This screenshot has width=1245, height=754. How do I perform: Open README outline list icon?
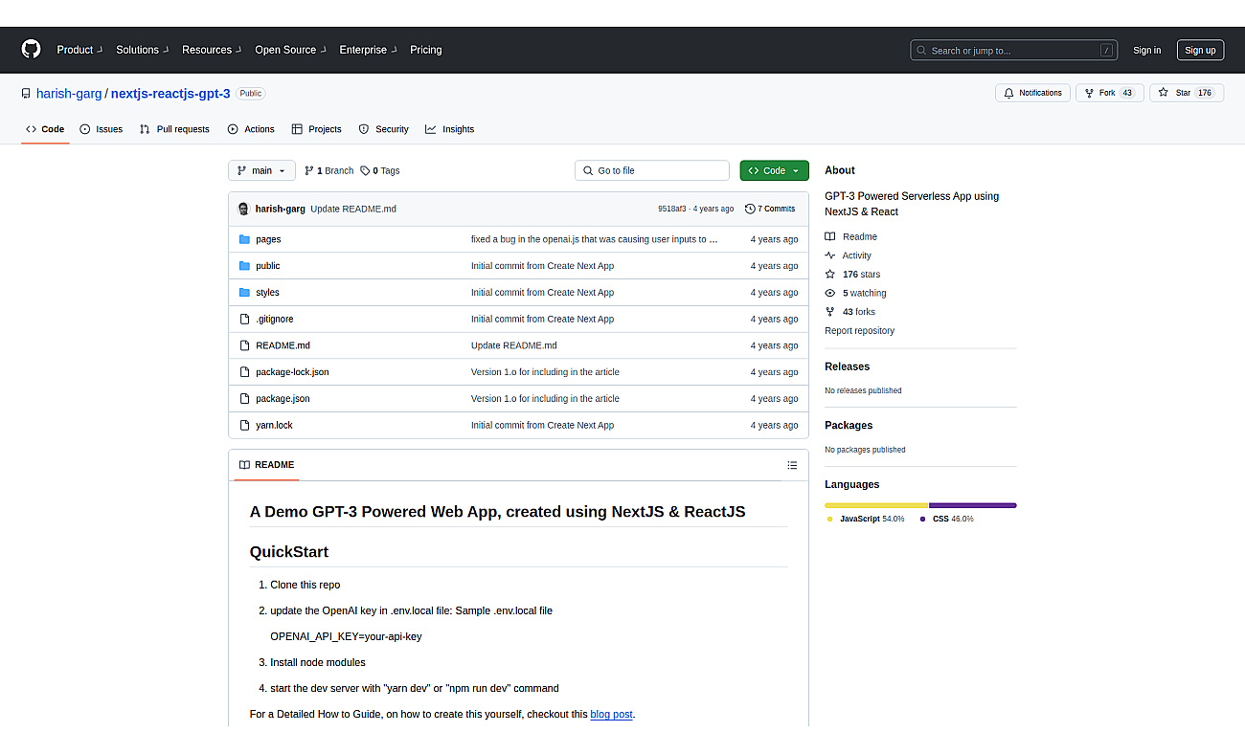click(x=792, y=465)
